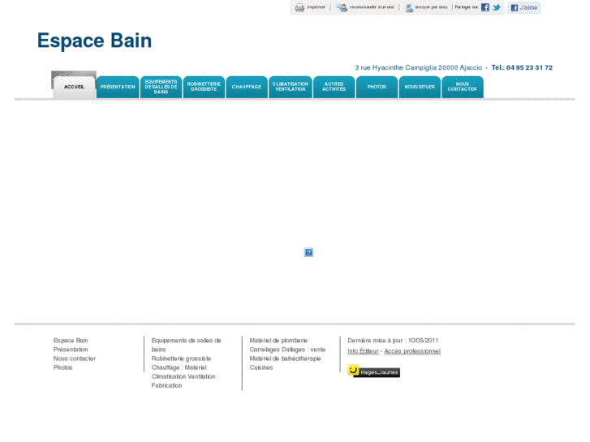Image resolution: width=590 pixels, height=442 pixels.
Task: Click footer Matériel de balnéothérapie link
Action: (x=285, y=358)
